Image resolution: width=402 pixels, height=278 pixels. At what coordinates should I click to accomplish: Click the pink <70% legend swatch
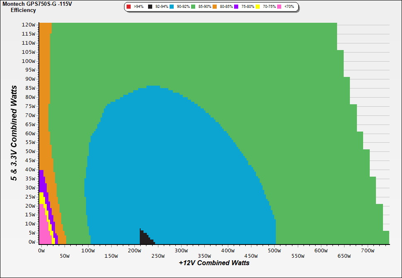coord(279,7)
